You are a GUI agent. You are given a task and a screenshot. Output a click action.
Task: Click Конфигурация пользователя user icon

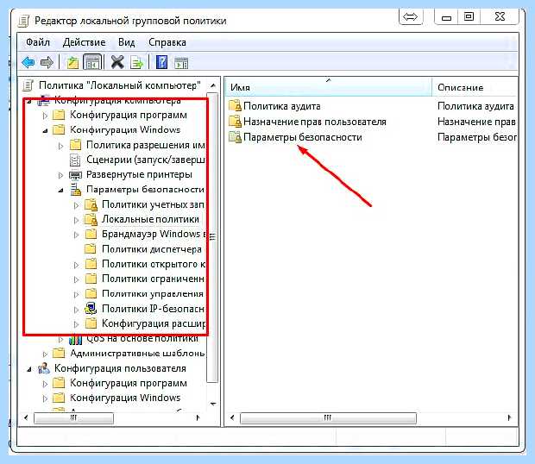pyautogui.click(x=44, y=368)
